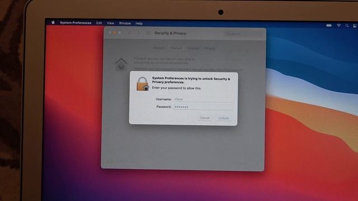This screenshot has height=201, width=358.
Task: Open the Wi-Fi status menu
Action: 339,26
